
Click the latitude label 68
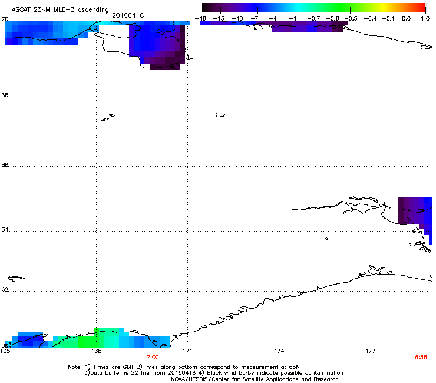[5, 95]
